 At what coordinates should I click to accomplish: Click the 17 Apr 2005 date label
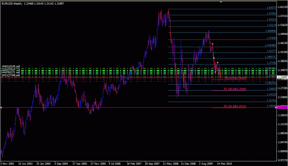[80, 163]
